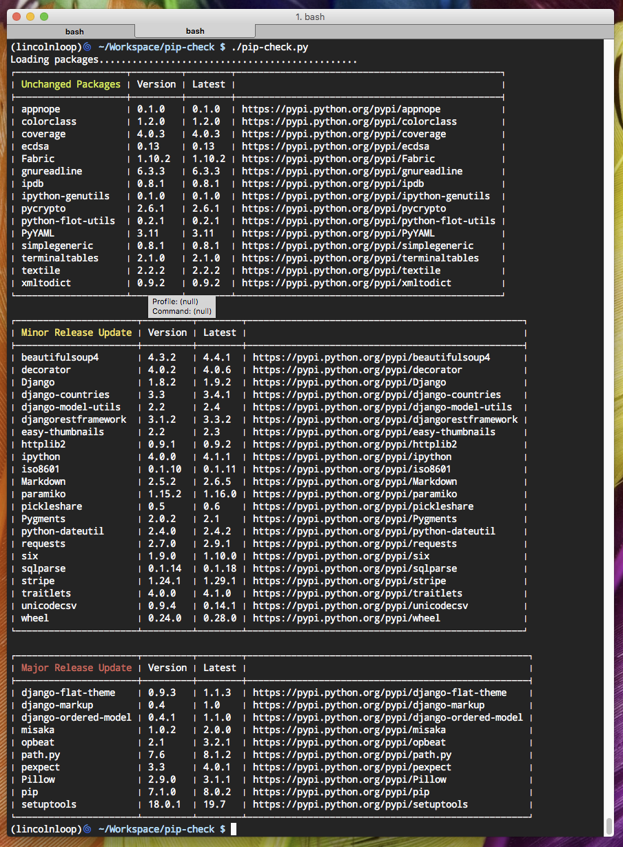The width and height of the screenshot is (623, 847).
Task: Click the Major Release Update heading
Action: 76,668
